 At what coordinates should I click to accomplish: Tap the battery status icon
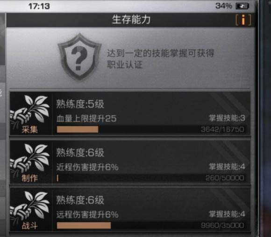(x=242, y=6)
